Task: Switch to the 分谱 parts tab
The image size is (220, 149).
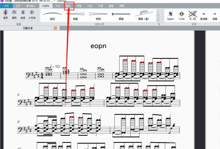Action: click(x=100, y=6)
